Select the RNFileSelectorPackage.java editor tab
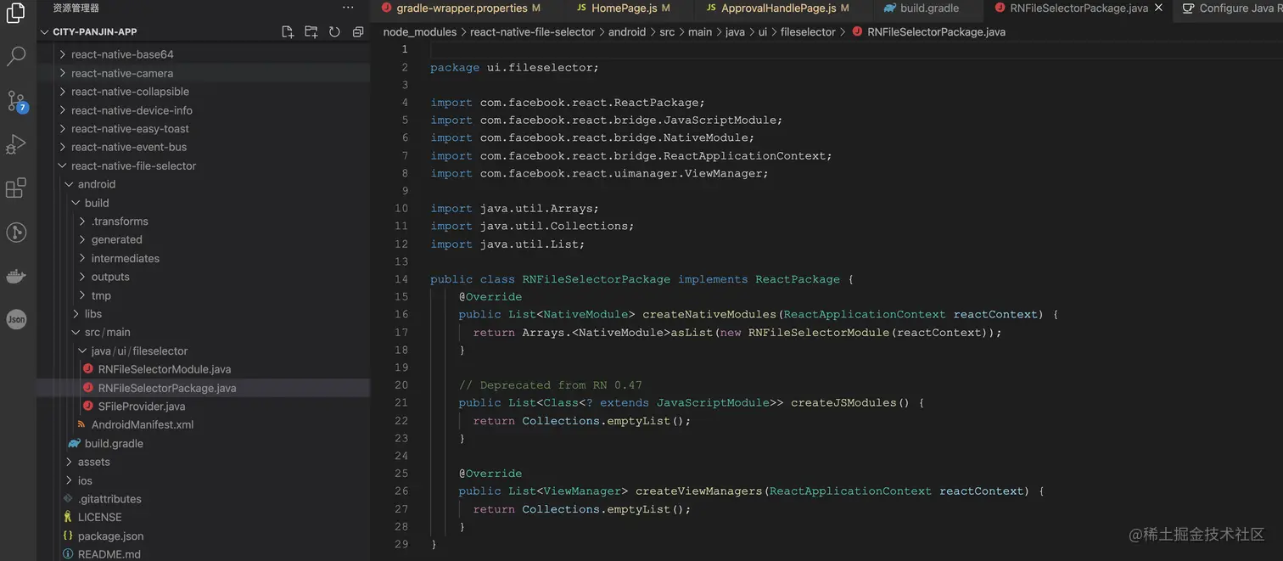Screen dimensions: 1283x561 coord(1079,8)
